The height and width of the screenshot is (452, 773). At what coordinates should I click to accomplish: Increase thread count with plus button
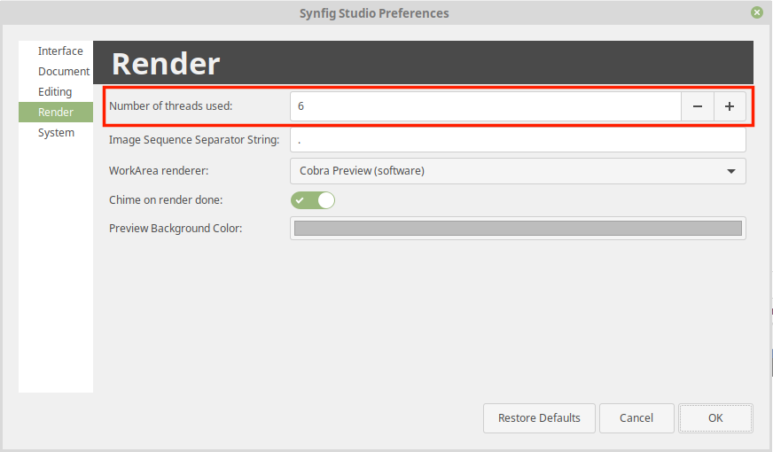click(x=730, y=106)
